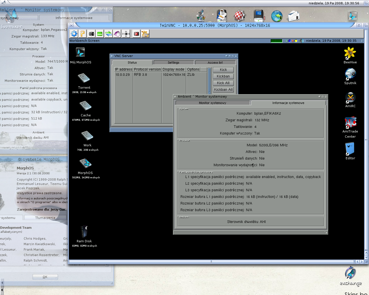Switch to Status tab in VNC Server

(x=132, y=63)
